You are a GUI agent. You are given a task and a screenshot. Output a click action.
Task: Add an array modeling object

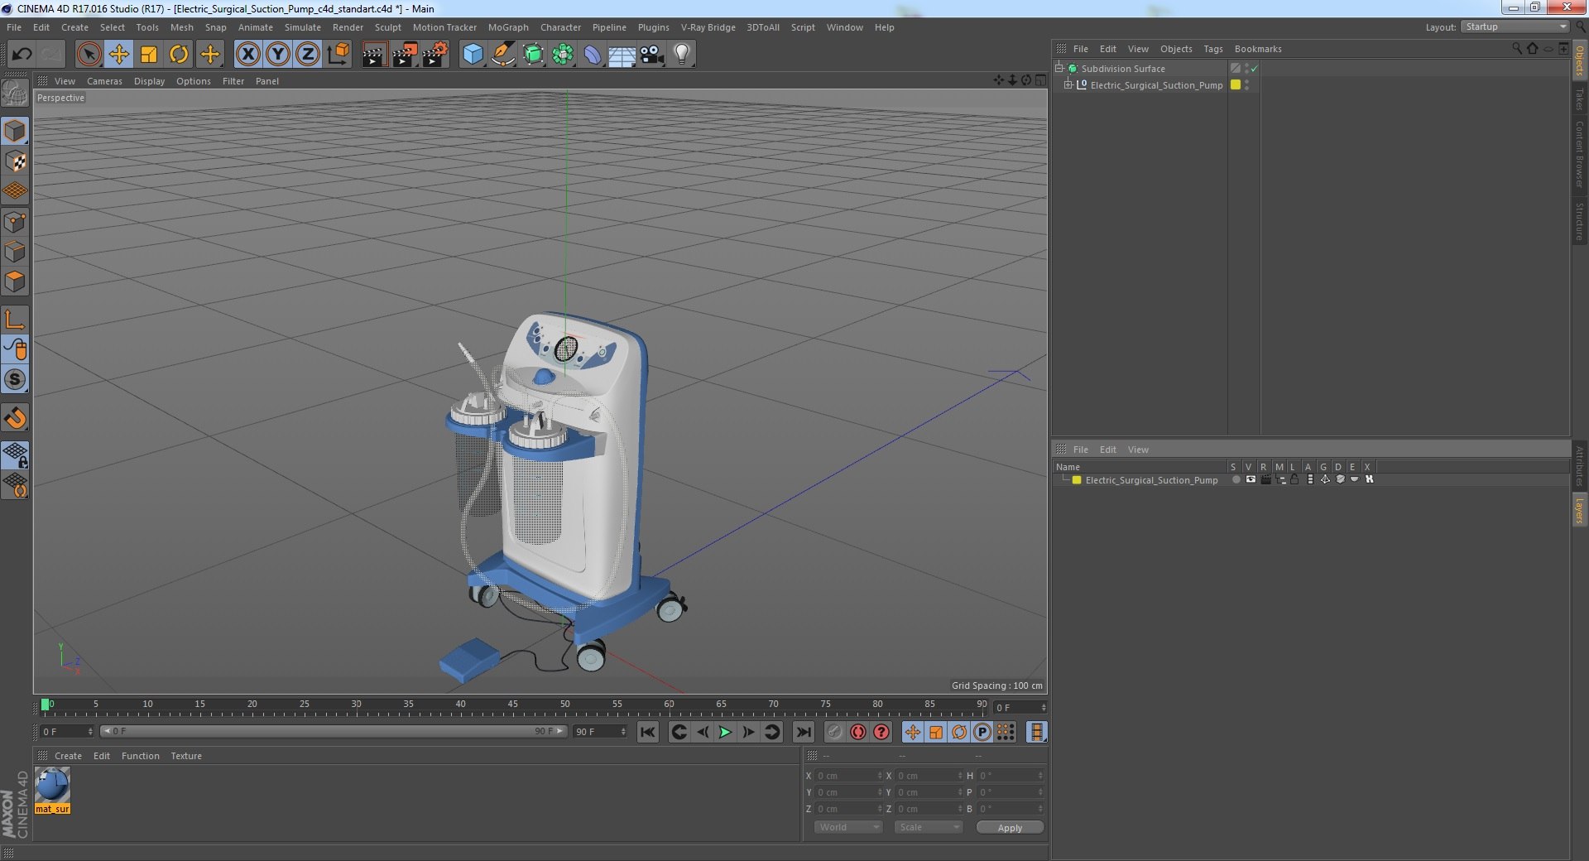tap(563, 55)
